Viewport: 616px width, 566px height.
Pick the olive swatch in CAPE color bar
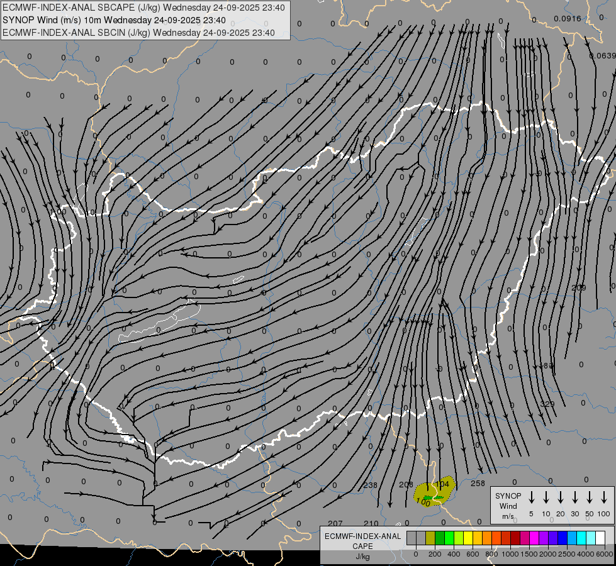[x=430, y=538]
